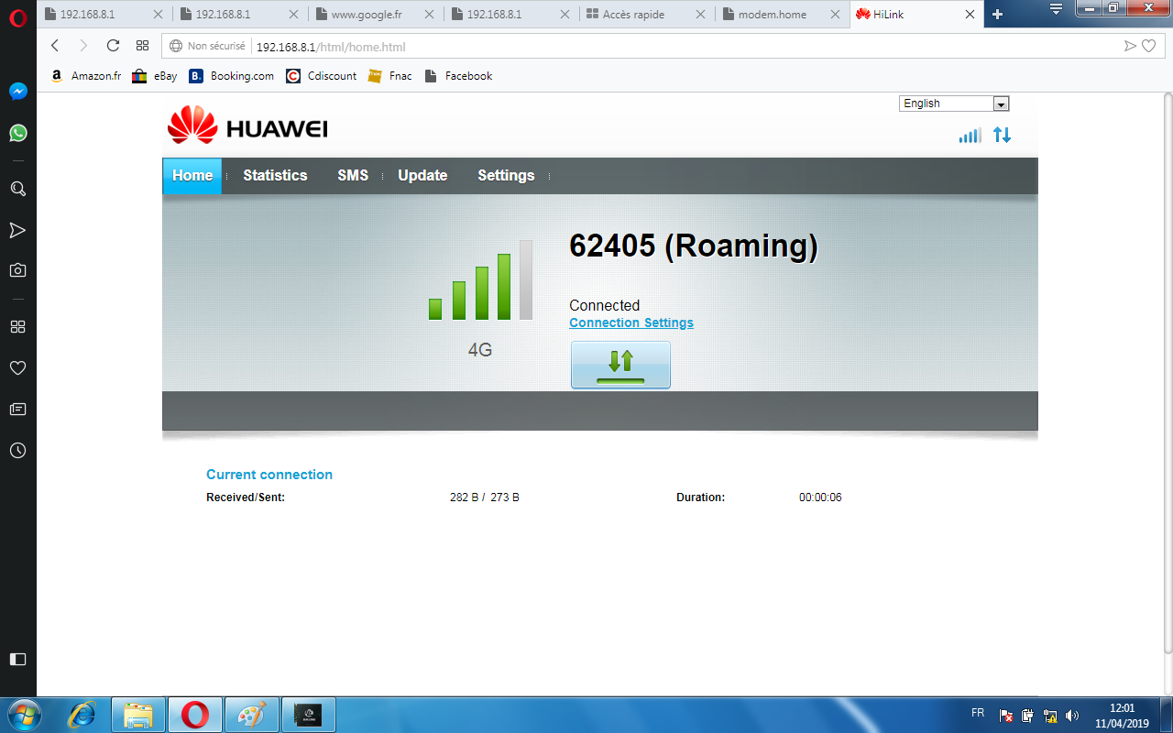The height and width of the screenshot is (733, 1173).
Task: Open the Settings tab
Action: 506,176
